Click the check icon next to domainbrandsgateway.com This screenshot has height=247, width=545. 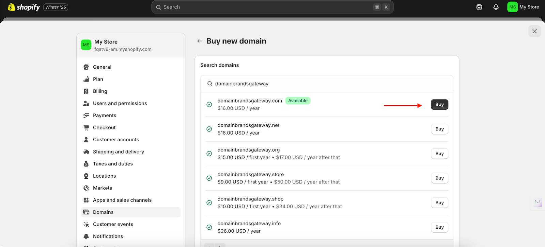tap(209, 105)
